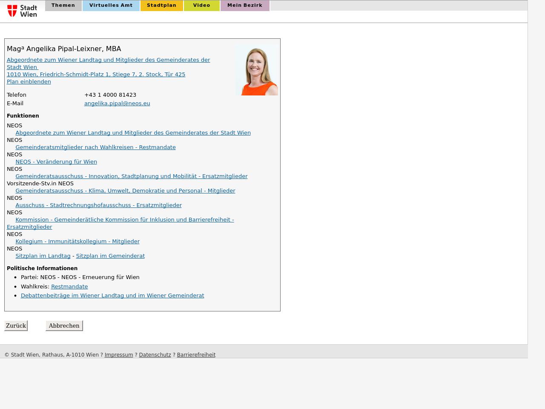This screenshot has height=409, width=545.
Task: Follow the NEOS - Veränderung für Wien link
Action: click(x=56, y=162)
